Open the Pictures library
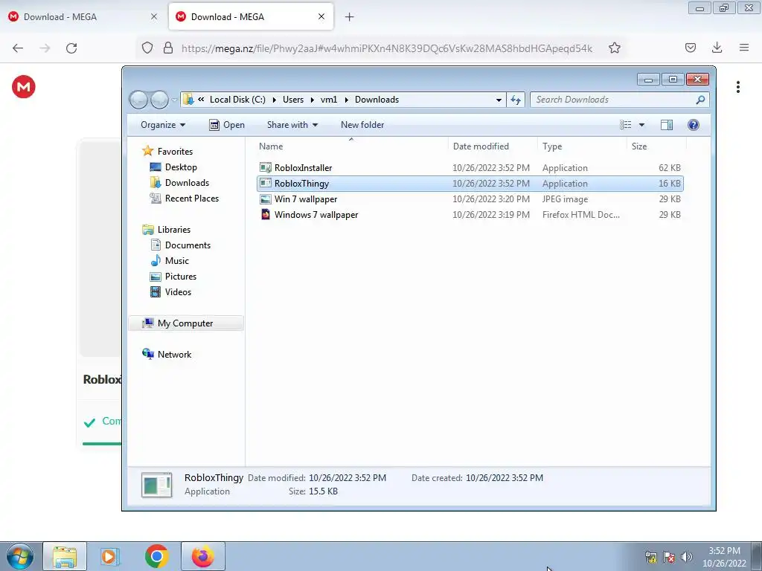Screen dimensions: 762x571 (x=173, y=277)
